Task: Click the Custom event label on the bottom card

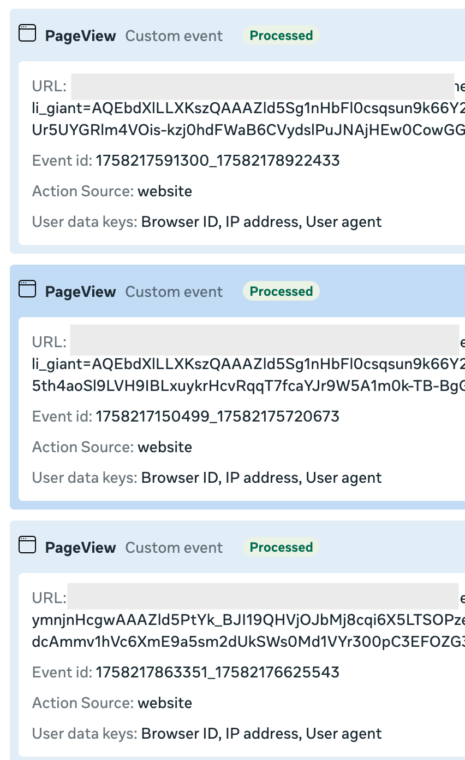Action: coord(174,548)
